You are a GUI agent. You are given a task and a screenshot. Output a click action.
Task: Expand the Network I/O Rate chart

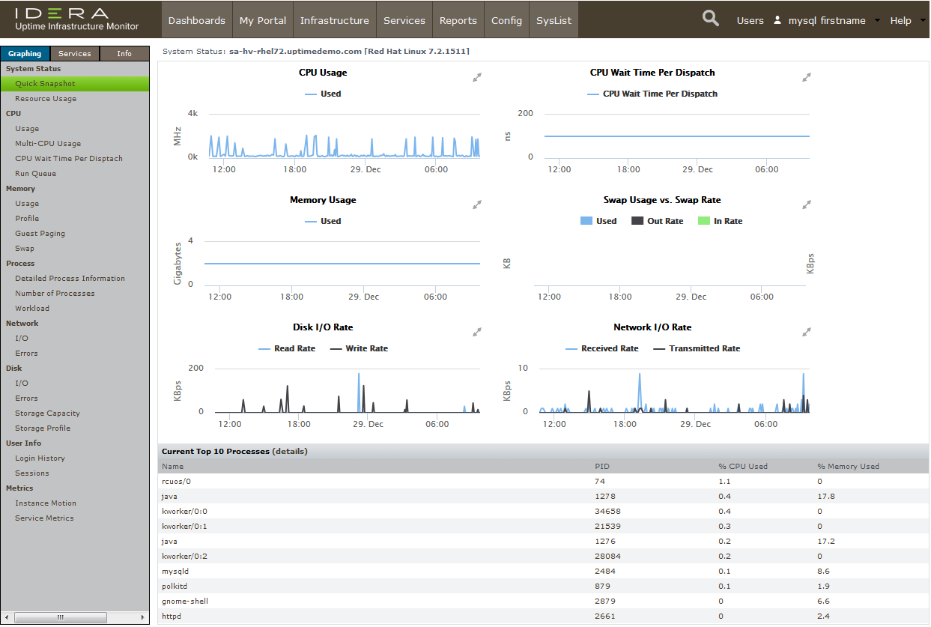click(x=807, y=332)
